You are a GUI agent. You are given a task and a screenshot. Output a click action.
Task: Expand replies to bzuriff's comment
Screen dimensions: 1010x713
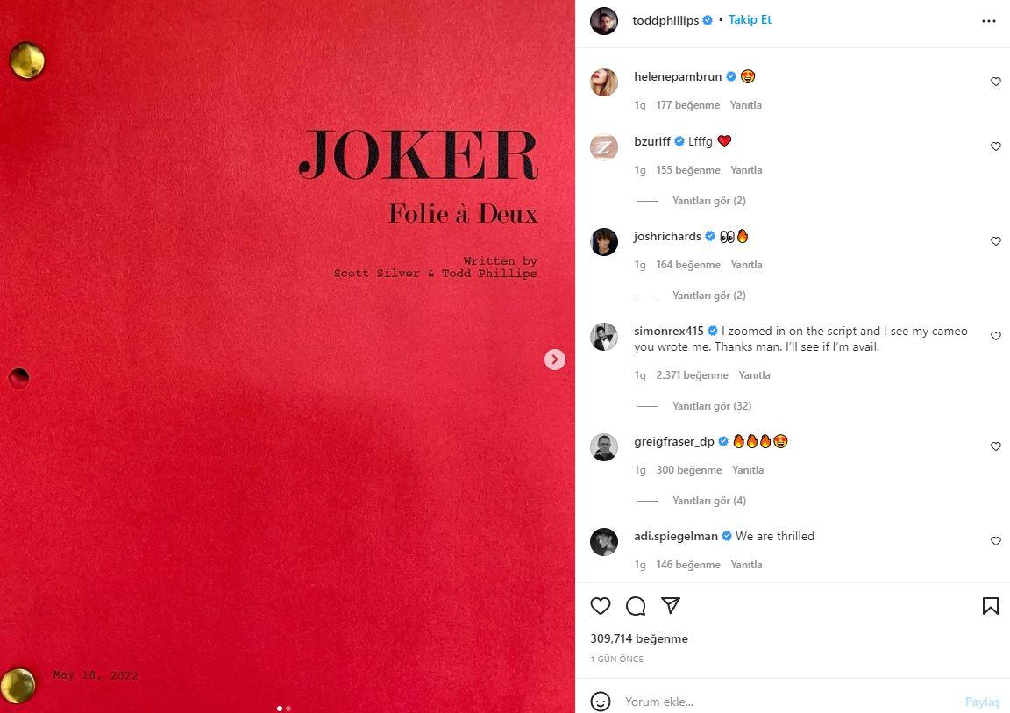(x=708, y=201)
